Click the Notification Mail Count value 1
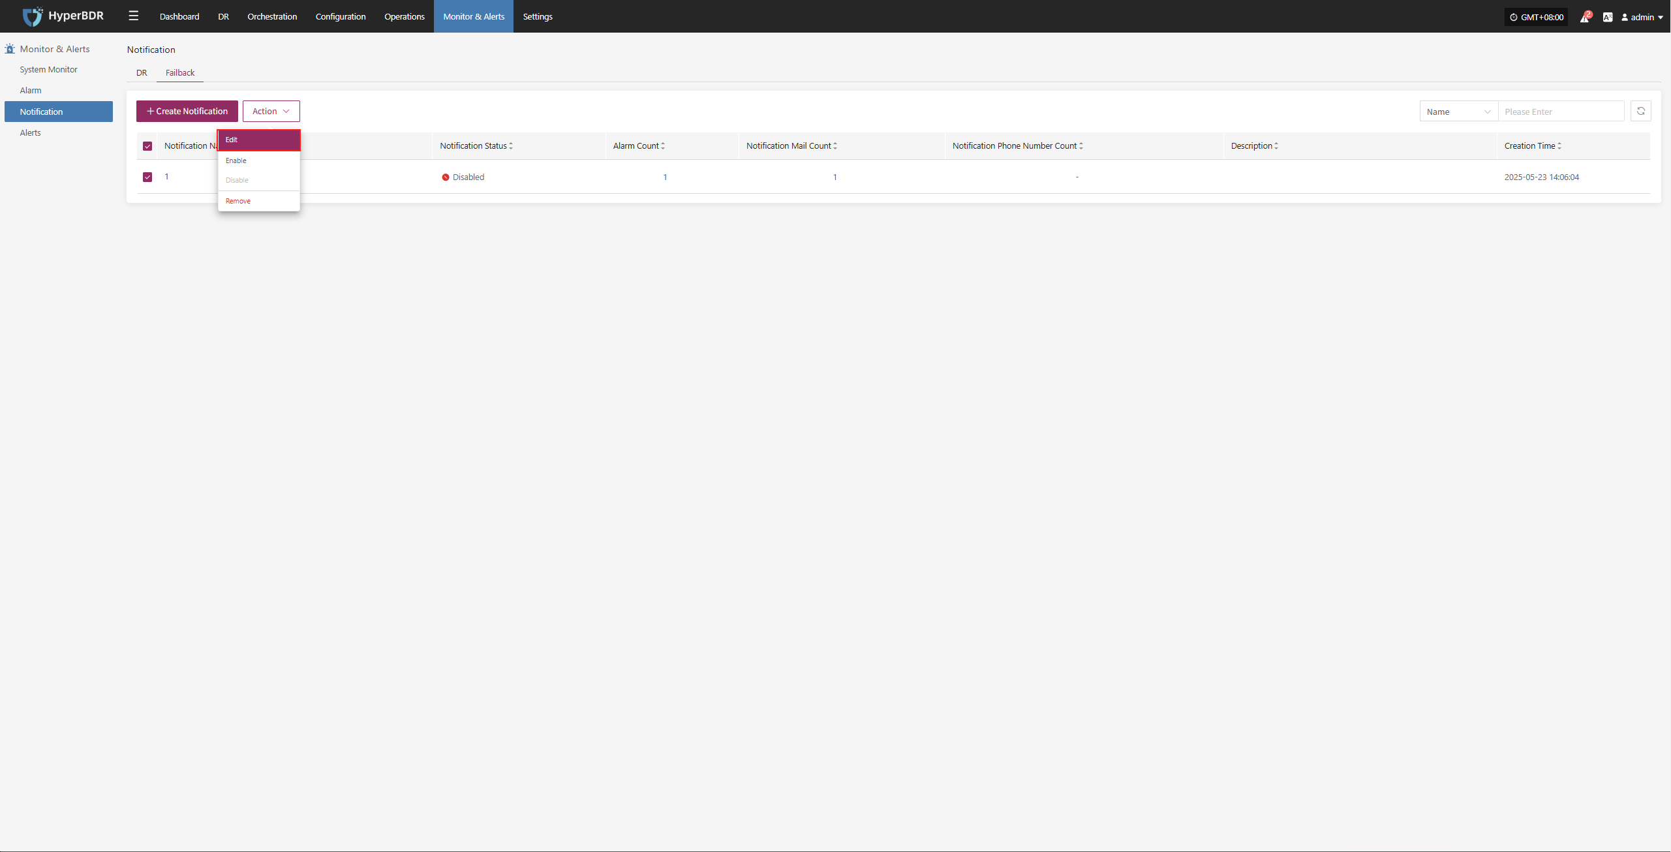 coord(835,177)
